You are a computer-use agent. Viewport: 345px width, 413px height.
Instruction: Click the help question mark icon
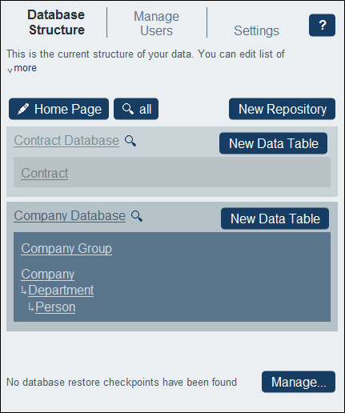click(x=322, y=25)
